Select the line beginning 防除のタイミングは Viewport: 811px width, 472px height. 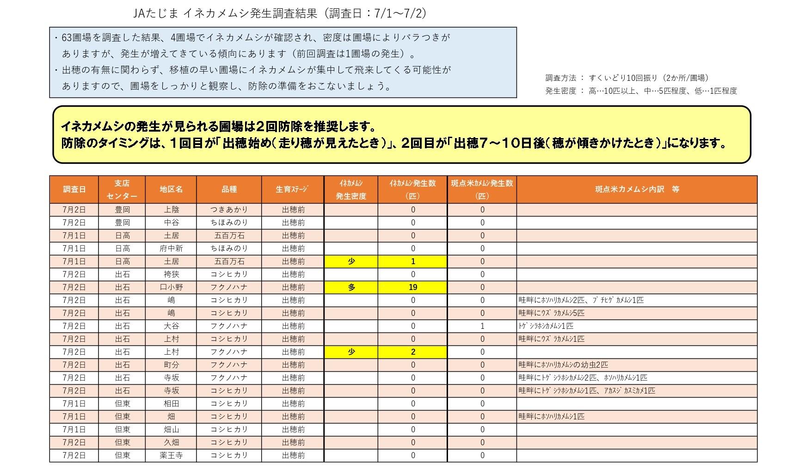(394, 143)
